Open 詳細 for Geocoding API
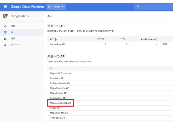Image resolution: width=173 pixels, height=126 pixels. coord(165,44)
